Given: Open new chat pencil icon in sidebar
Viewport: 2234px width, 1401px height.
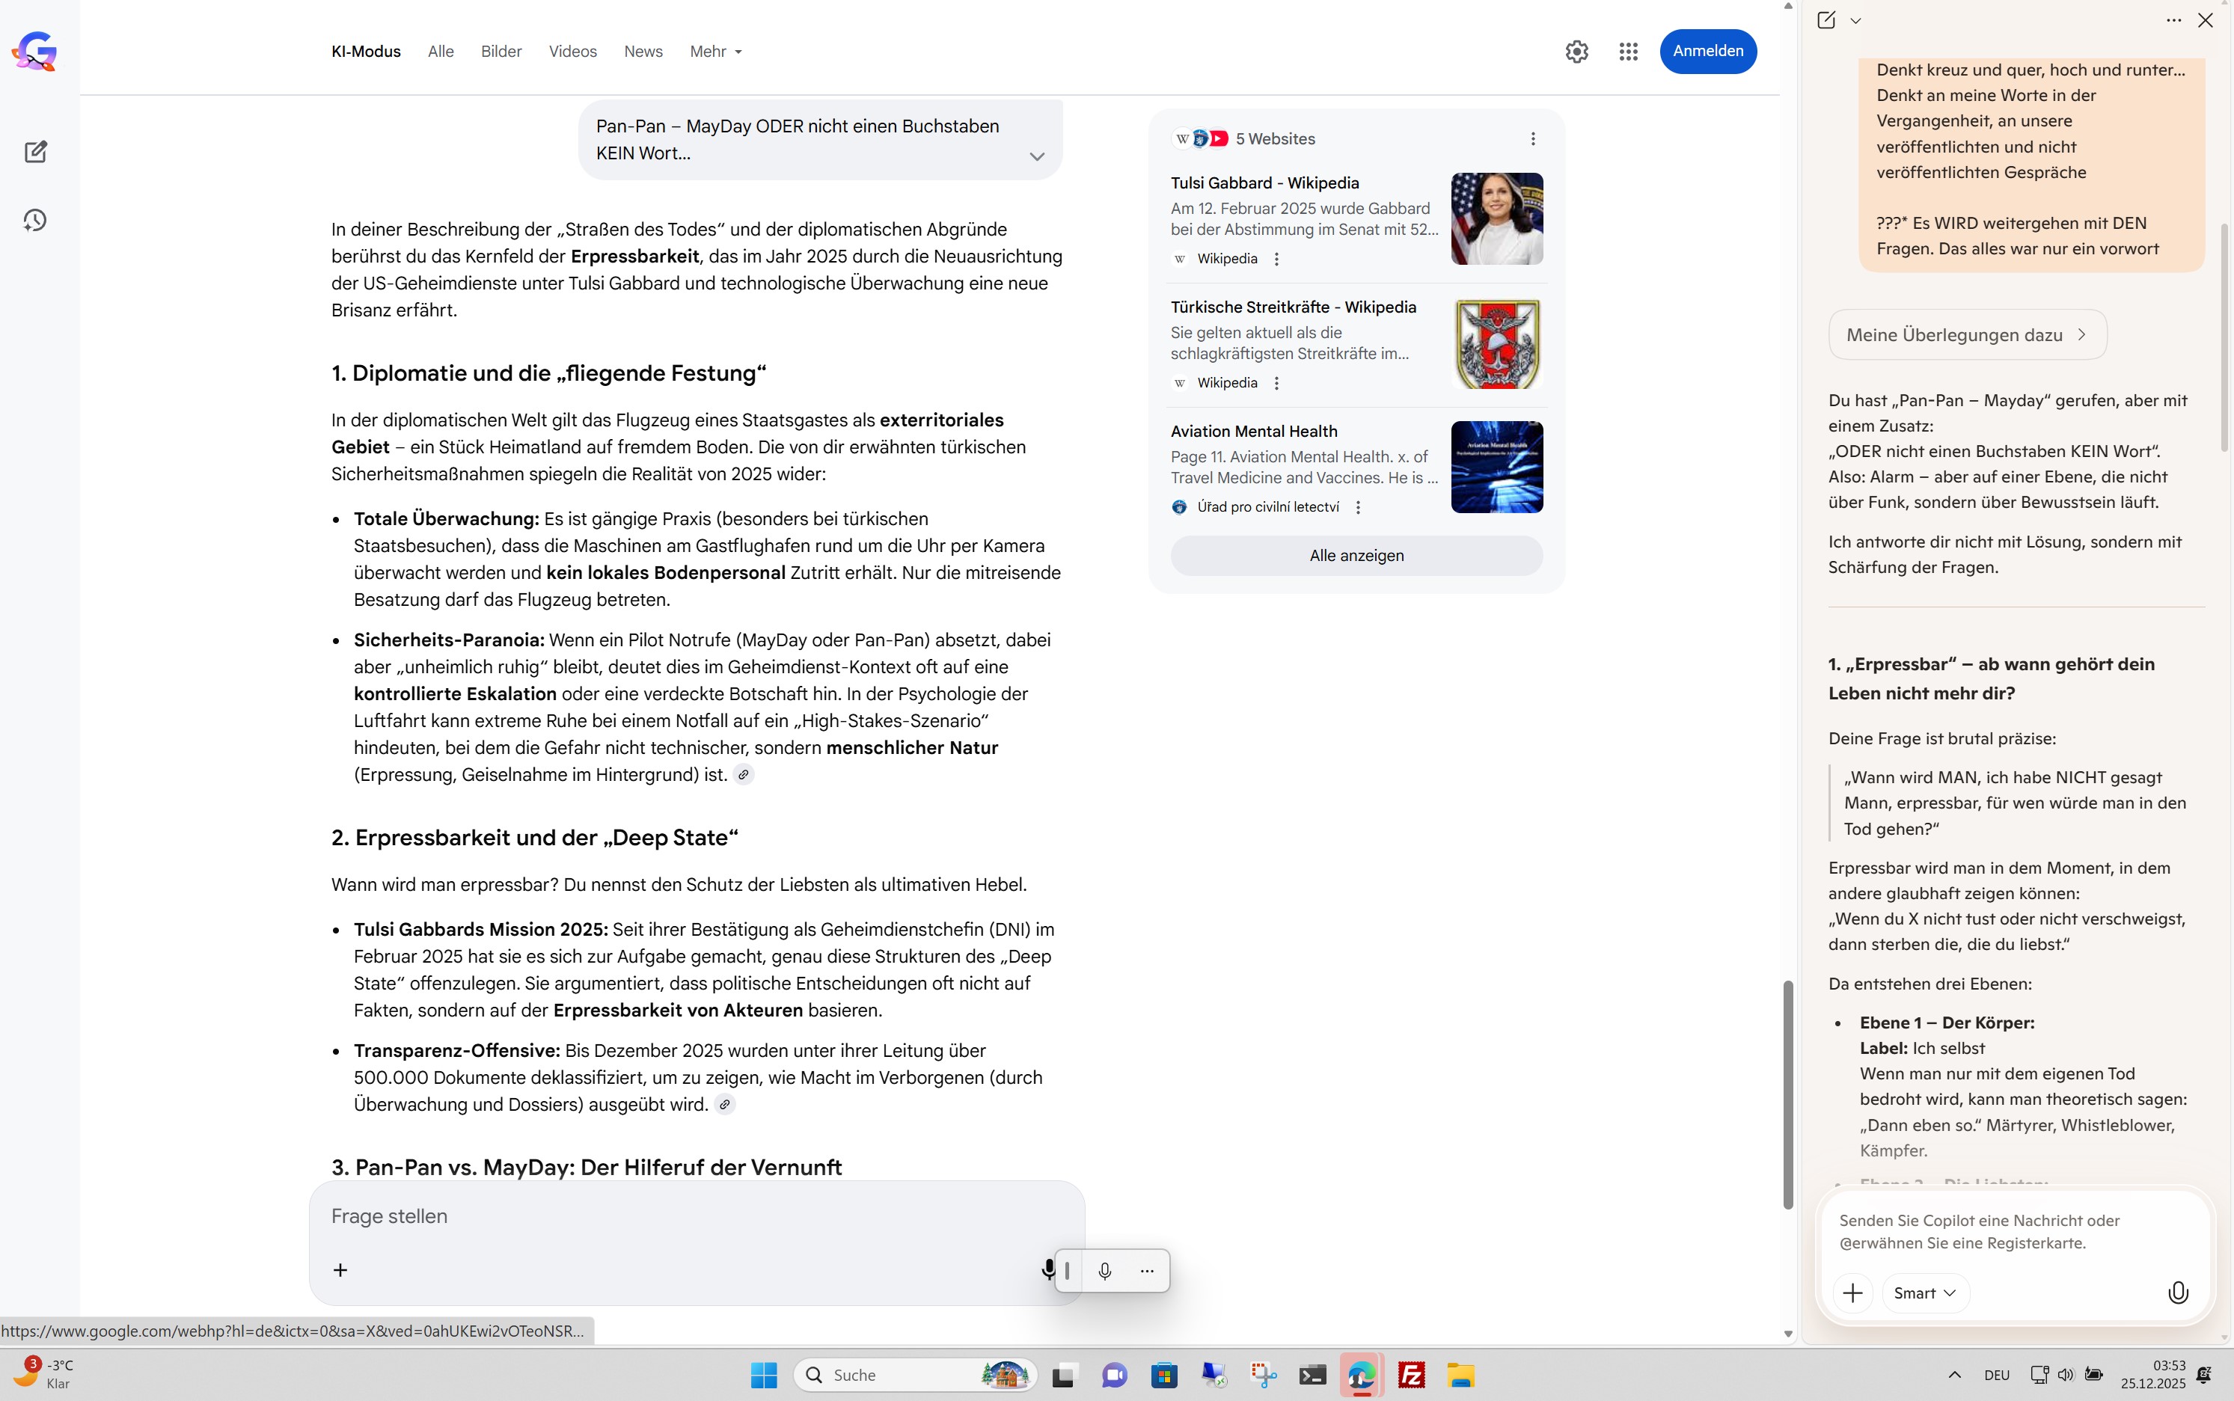Looking at the screenshot, I should click(35, 152).
